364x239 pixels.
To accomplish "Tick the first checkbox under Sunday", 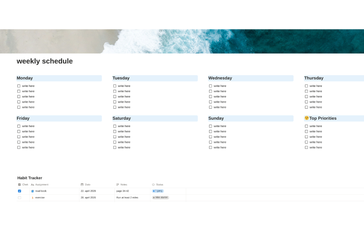I will [210, 126].
